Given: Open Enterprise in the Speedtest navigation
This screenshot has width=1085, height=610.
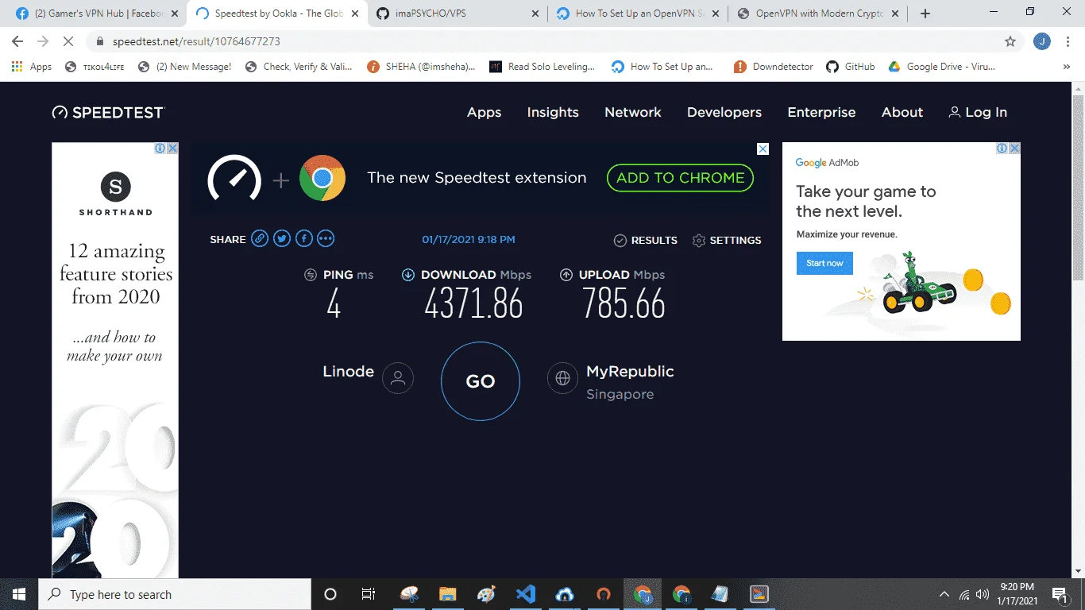Looking at the screenshot, I should (x=821, y=112).
